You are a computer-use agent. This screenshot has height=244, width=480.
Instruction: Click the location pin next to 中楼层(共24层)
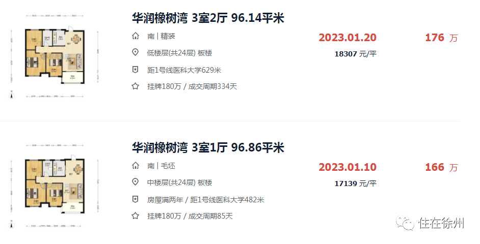pyautogui.click(x=136, y=182)
